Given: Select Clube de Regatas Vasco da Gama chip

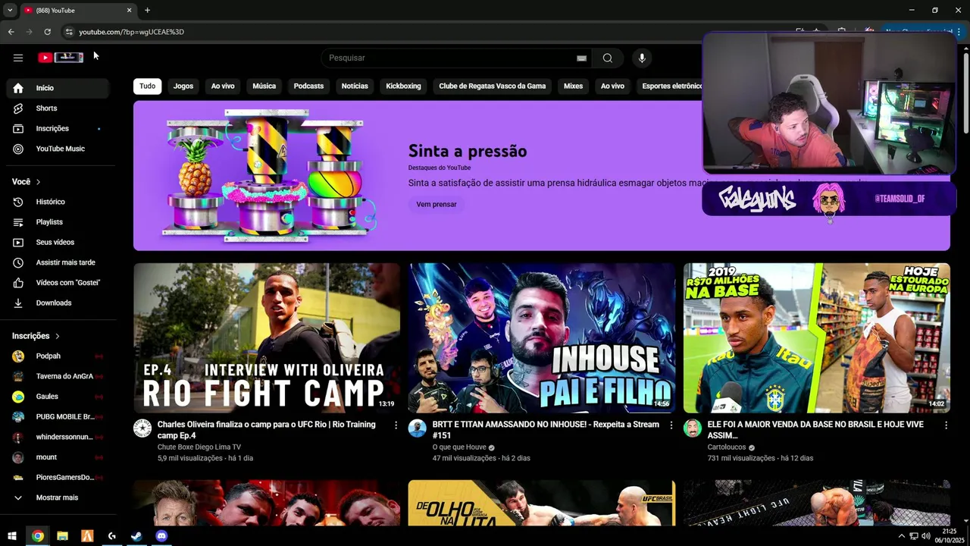Looking at the screenshot, I should point(493,86).
